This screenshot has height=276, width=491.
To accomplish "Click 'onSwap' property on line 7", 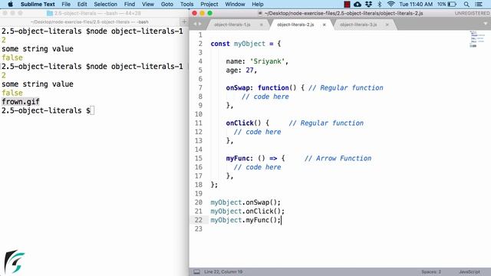I will pos(238,87).
